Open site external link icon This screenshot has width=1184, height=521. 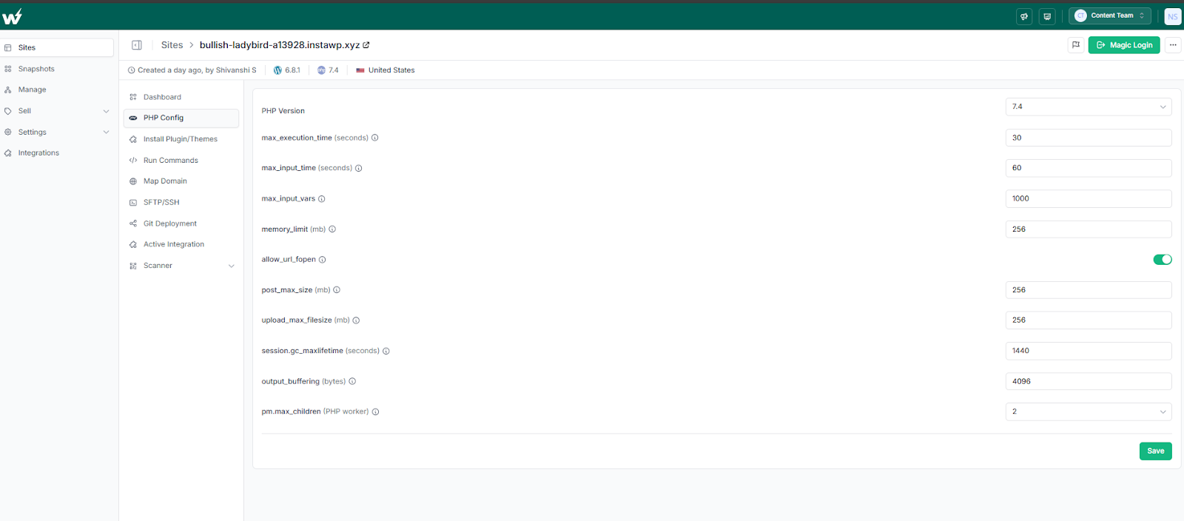click(366, 45)
